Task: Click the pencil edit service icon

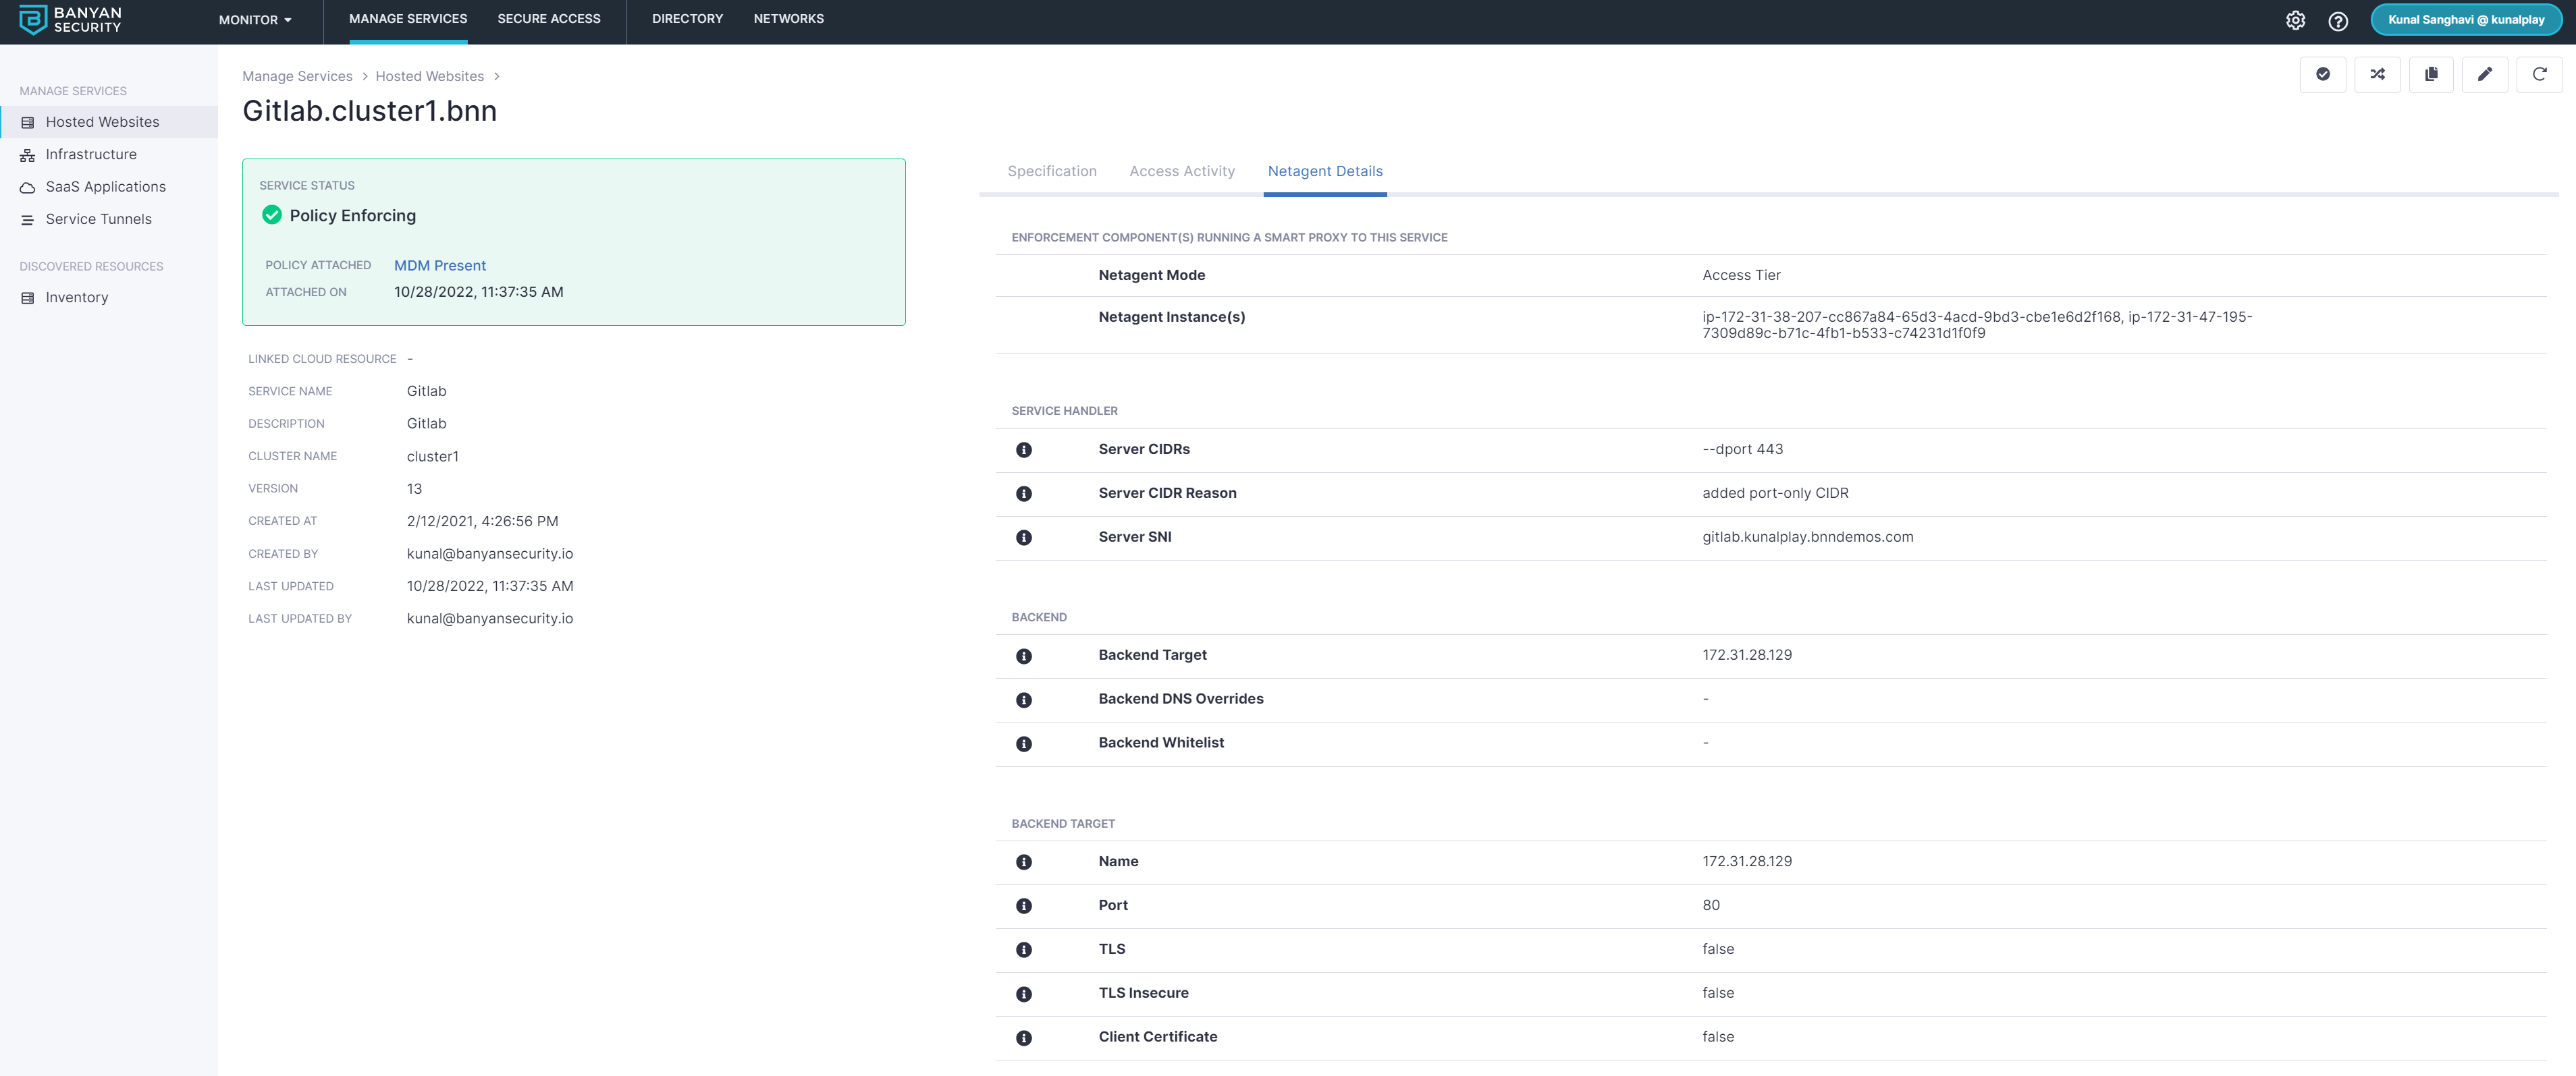Action: (x=2484, y=74)
